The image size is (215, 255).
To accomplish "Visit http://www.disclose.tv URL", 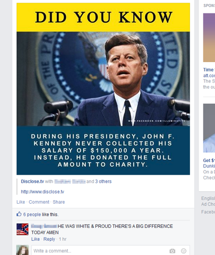I will 43,192.
